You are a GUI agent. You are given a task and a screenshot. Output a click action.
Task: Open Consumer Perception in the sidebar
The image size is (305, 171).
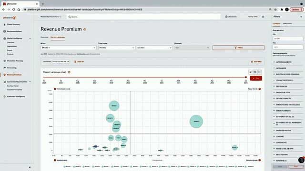[x=15, y=90]
